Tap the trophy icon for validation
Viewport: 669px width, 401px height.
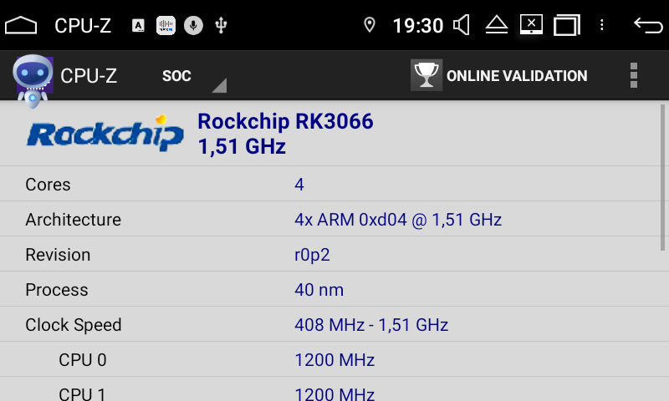pos(426,75)
